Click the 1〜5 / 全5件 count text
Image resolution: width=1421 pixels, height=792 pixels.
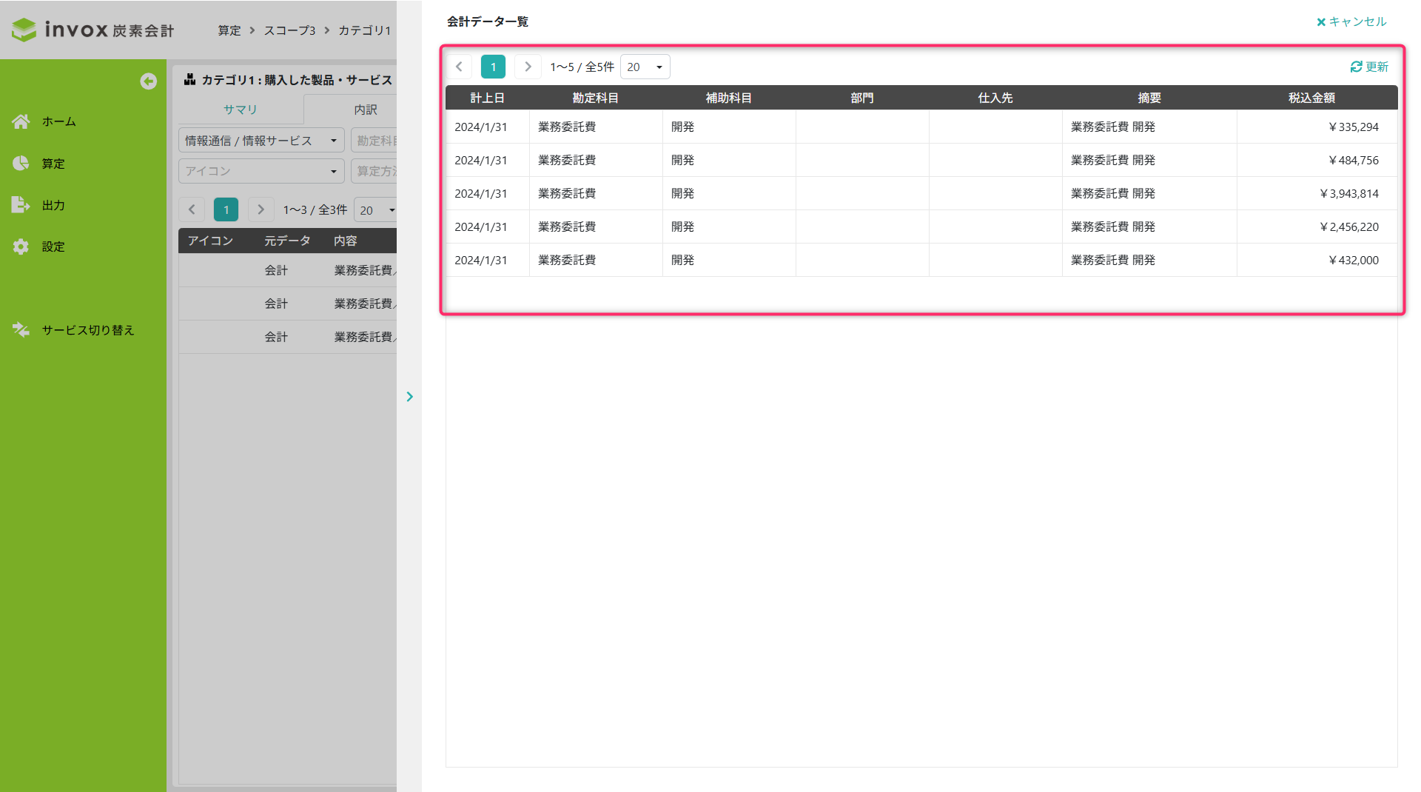(x=582, y=67)
